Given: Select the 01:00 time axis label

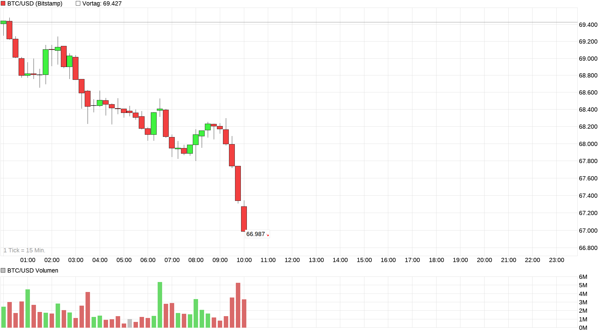Looking at the screenshot, I should pyautogui.click(x=28, y=260).
